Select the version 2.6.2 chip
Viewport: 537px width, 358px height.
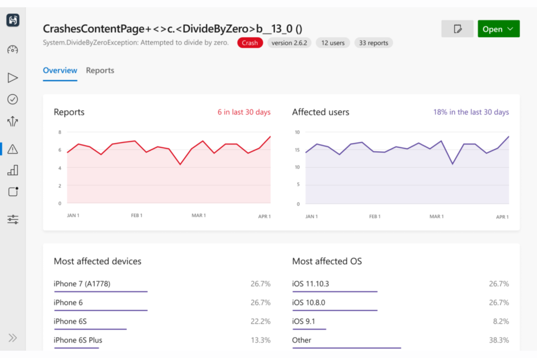pyautogui.click(x=289, y=42)
